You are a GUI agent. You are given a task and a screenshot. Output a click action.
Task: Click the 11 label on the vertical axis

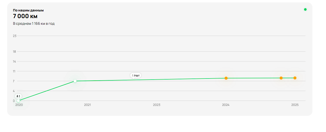[x=15, y=71]
